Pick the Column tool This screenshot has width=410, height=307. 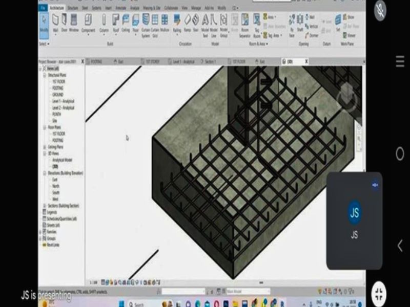[x=104, y=23]
